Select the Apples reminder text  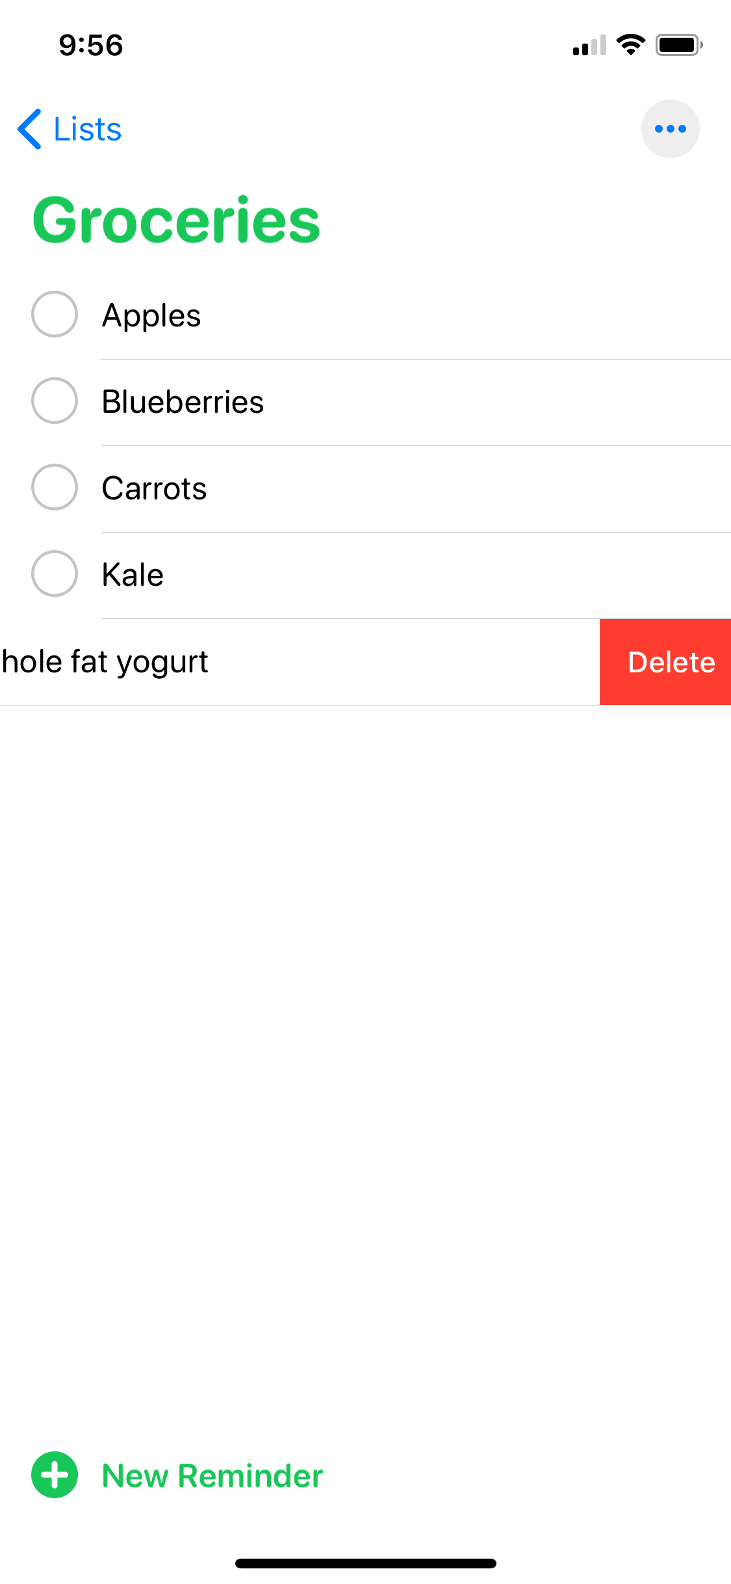pos(151,316)
